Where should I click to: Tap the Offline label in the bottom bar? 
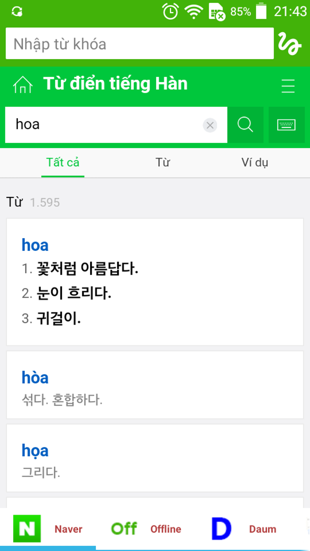point(166,529)
